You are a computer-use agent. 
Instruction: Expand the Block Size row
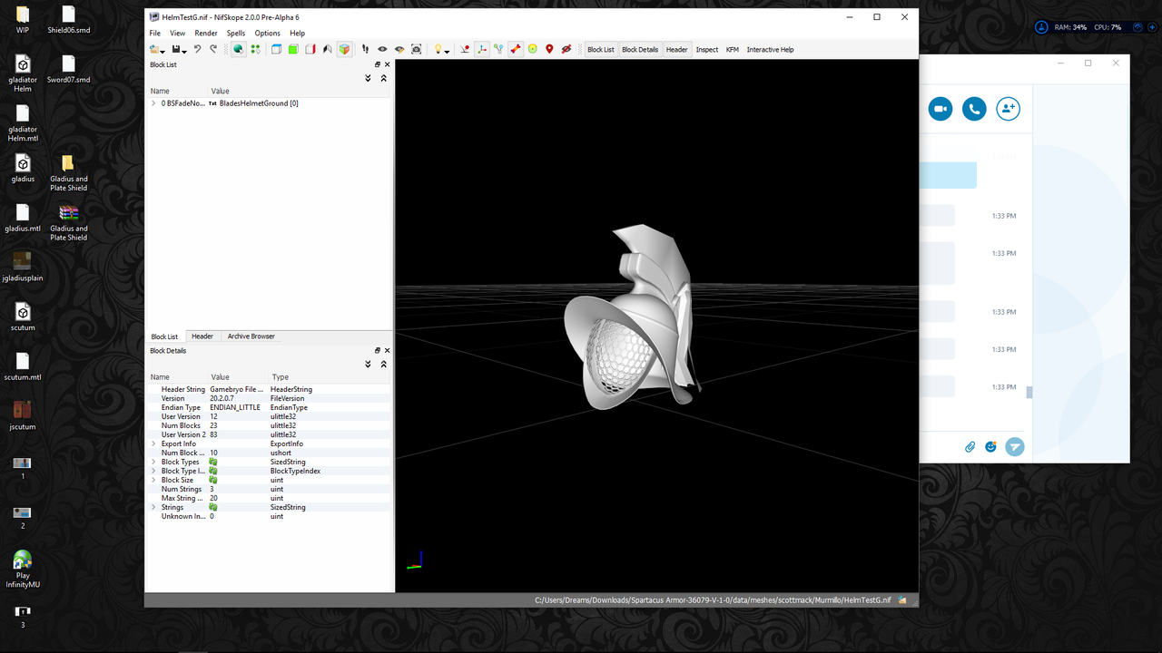[153, 480]
